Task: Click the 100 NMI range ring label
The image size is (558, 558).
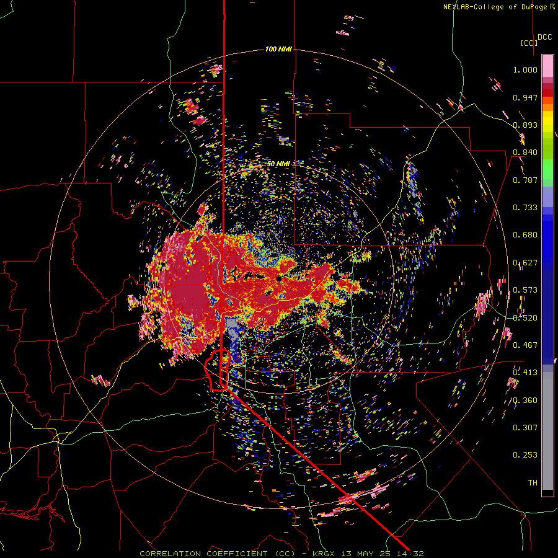Action: pyautogui.click(x=278, y=49)
